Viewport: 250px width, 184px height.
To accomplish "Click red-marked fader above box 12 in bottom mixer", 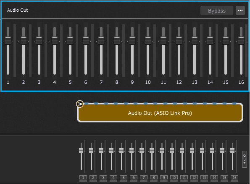I will (x=192, y=150).
